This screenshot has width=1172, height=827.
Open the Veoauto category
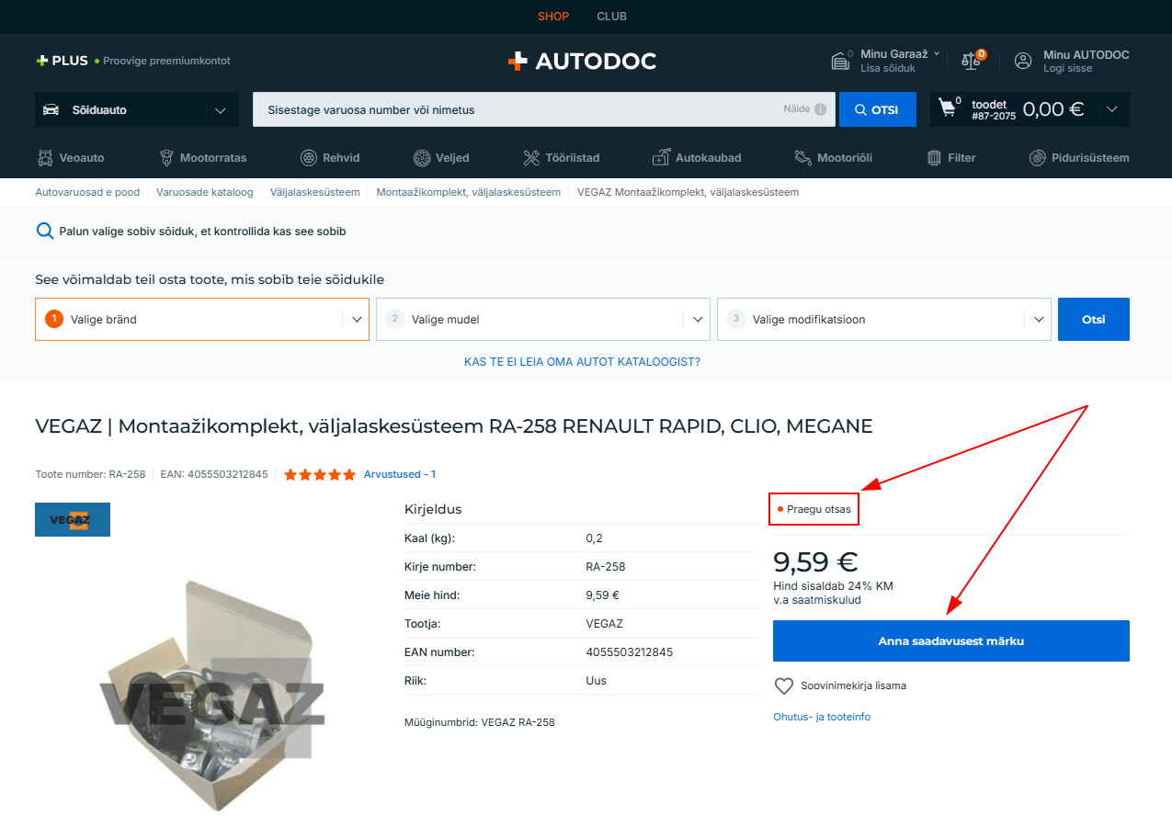71,157
